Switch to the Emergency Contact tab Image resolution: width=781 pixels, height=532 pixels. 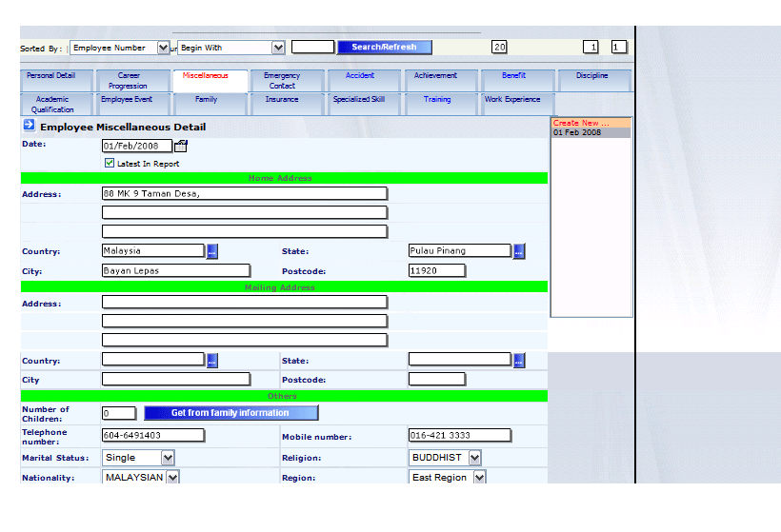tap(282, 81)
